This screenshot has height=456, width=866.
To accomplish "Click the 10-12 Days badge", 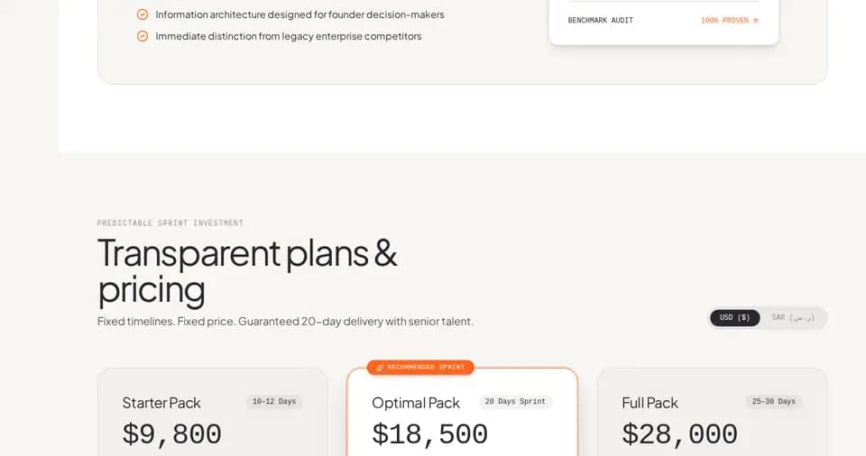I will pos(274,402).
